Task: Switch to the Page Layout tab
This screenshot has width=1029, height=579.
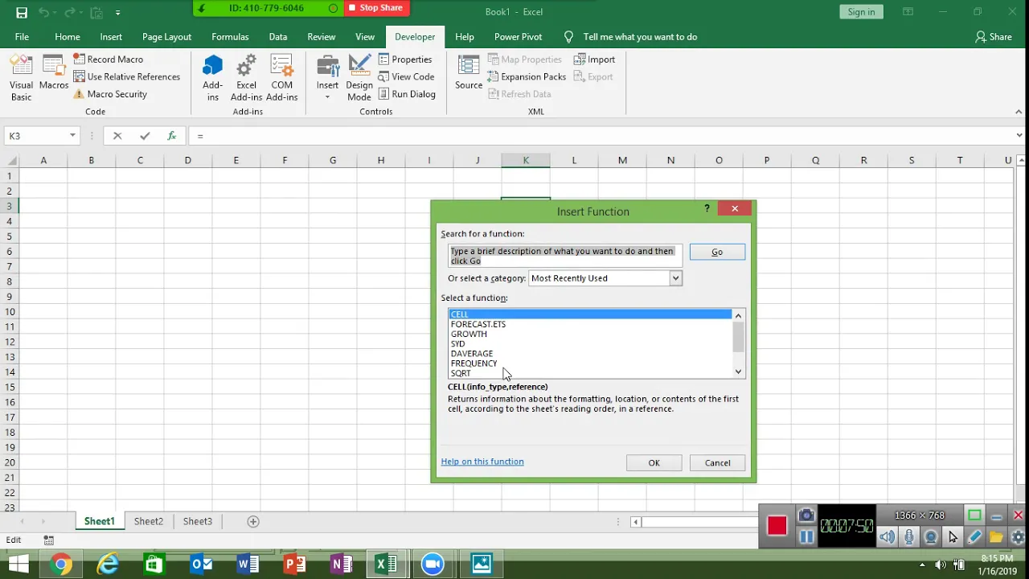Action: 166,37
